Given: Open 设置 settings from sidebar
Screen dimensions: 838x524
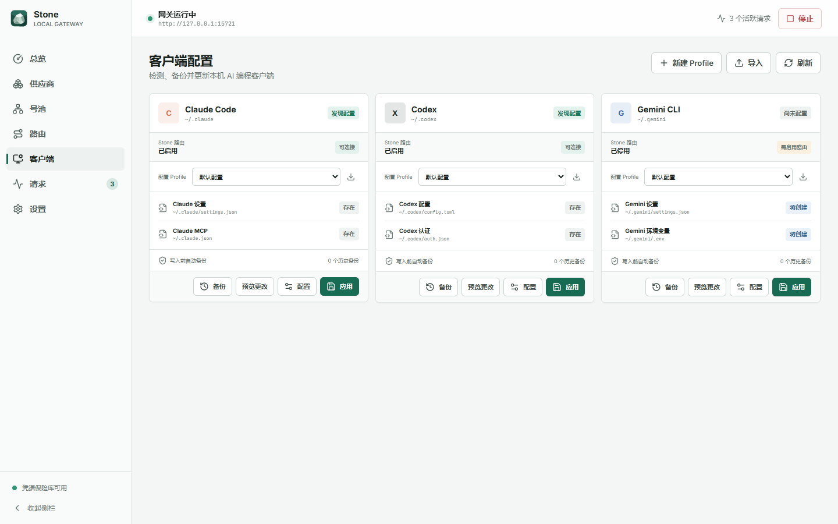Looking at the screenshot, I should point(65,209).
